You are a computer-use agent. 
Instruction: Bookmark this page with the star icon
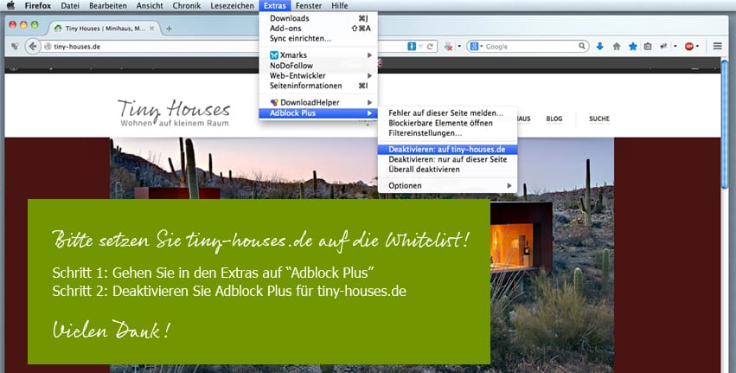(632, 47)
